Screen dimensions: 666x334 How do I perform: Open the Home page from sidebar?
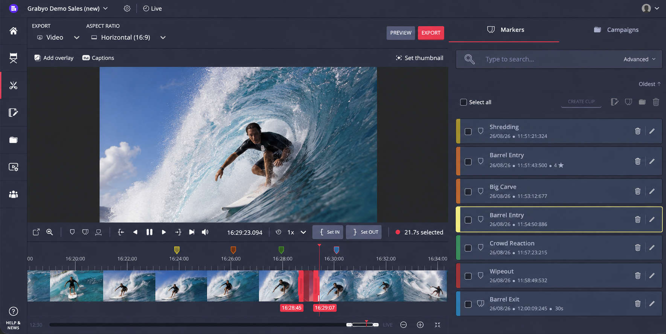(x=13, y=31)
